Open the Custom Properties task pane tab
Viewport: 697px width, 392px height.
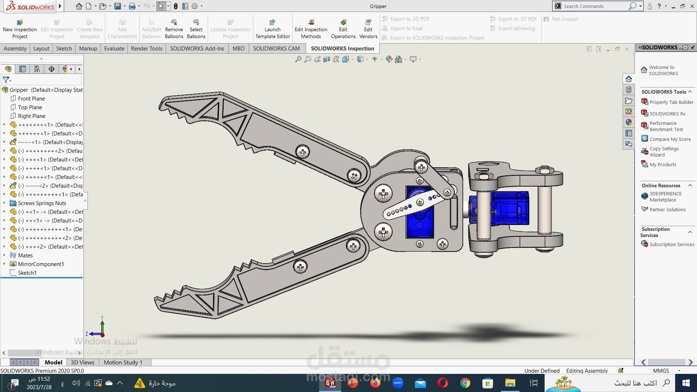coord(629,133)
